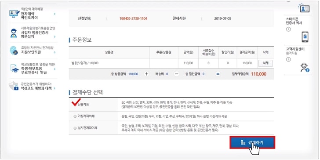Click the 할인가(원) column header

tap(228, 52)
